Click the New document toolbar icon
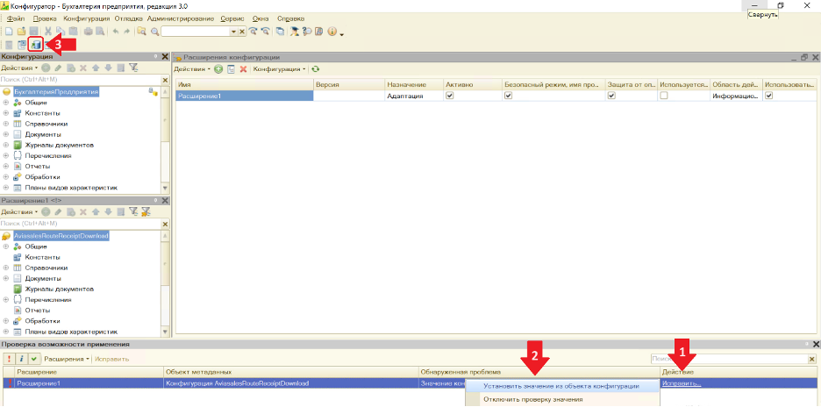Image resolution: width=821 pixels, height=407 pixels. pyautogui.click(x=9, y=32)
